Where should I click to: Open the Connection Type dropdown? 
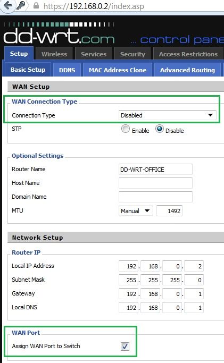coord(167,115)
